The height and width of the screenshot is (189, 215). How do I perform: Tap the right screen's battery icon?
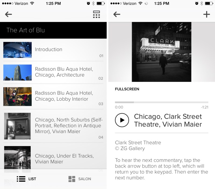tap(209, 3)
